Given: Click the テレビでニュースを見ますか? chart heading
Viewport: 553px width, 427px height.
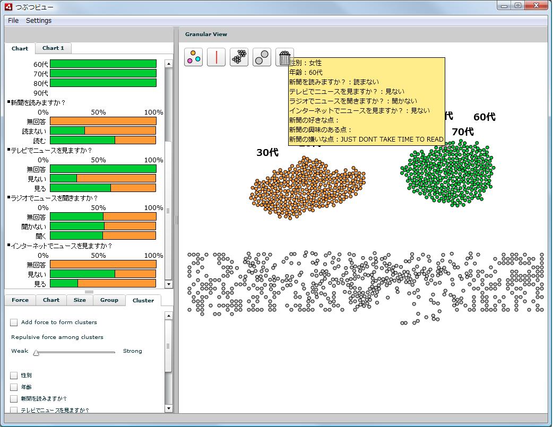Looking at the screenshot, I should 51,150.
